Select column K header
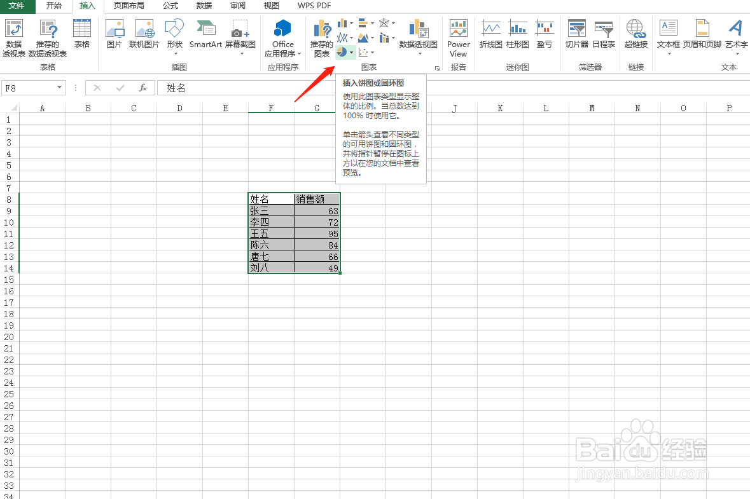750x499 pixels. (x=500, y=108)
